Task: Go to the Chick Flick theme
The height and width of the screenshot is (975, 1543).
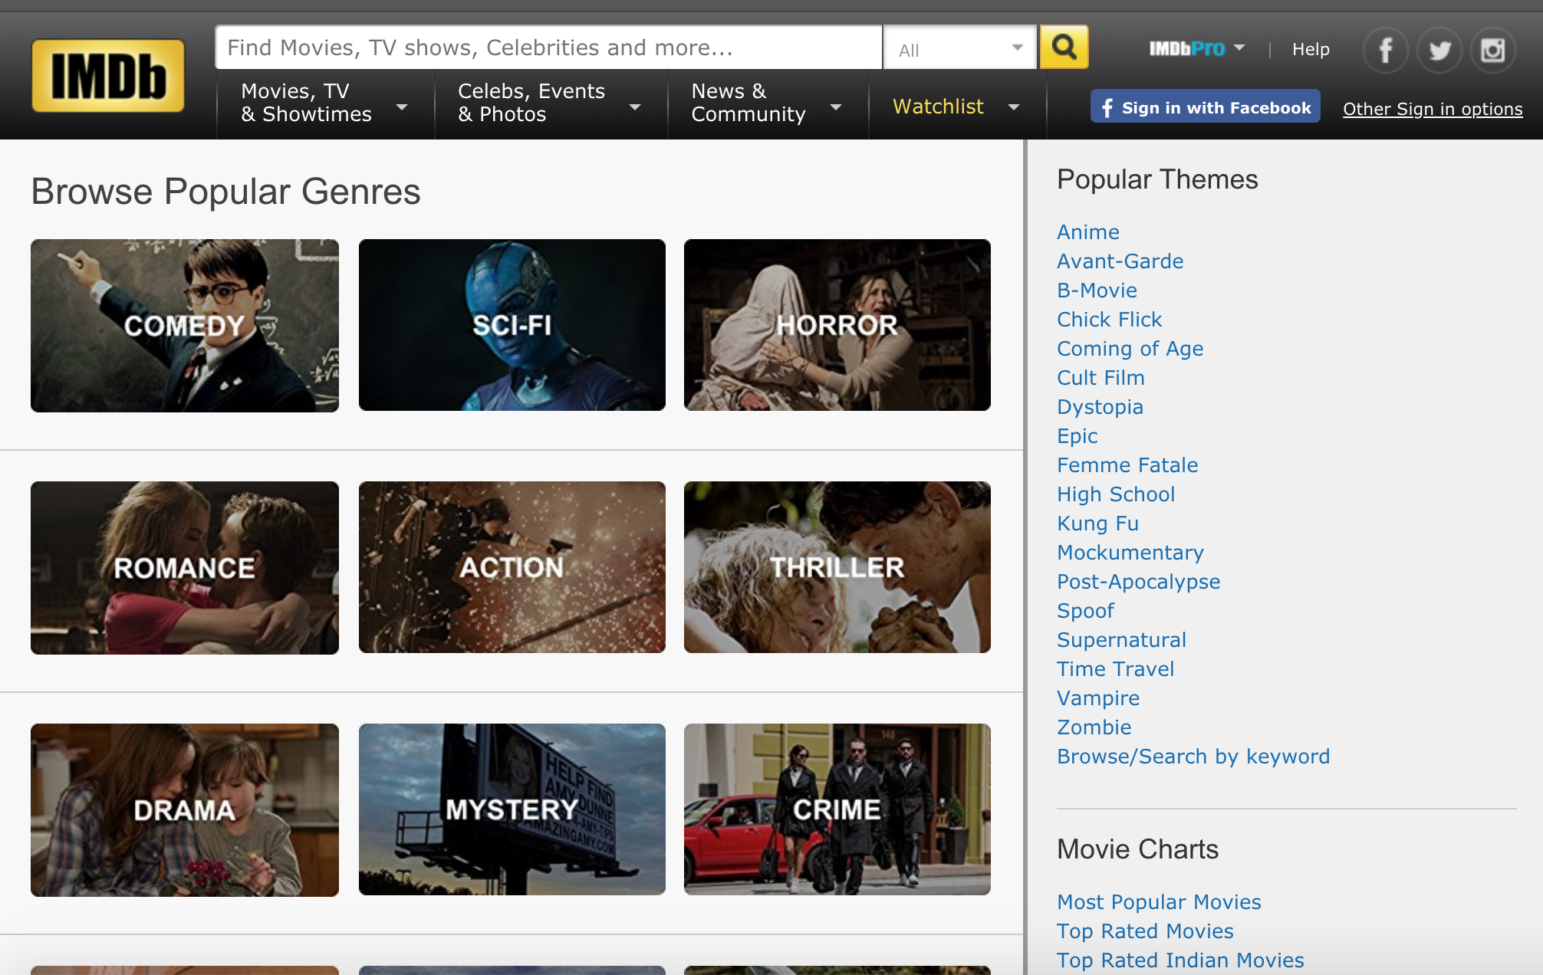Action: click(1110, 320)
